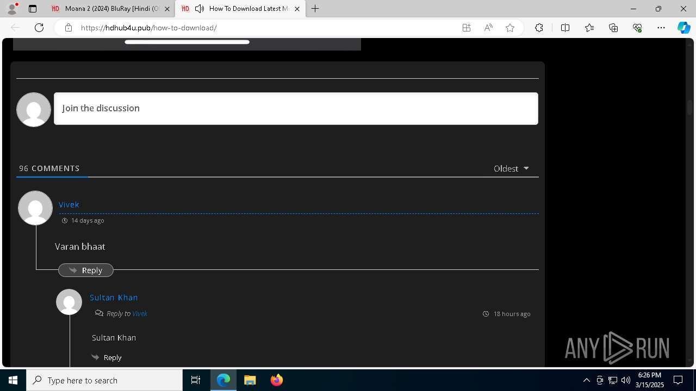Open the Windows Start menu
The height and width of the screenshot is (391, 696).
13,380
